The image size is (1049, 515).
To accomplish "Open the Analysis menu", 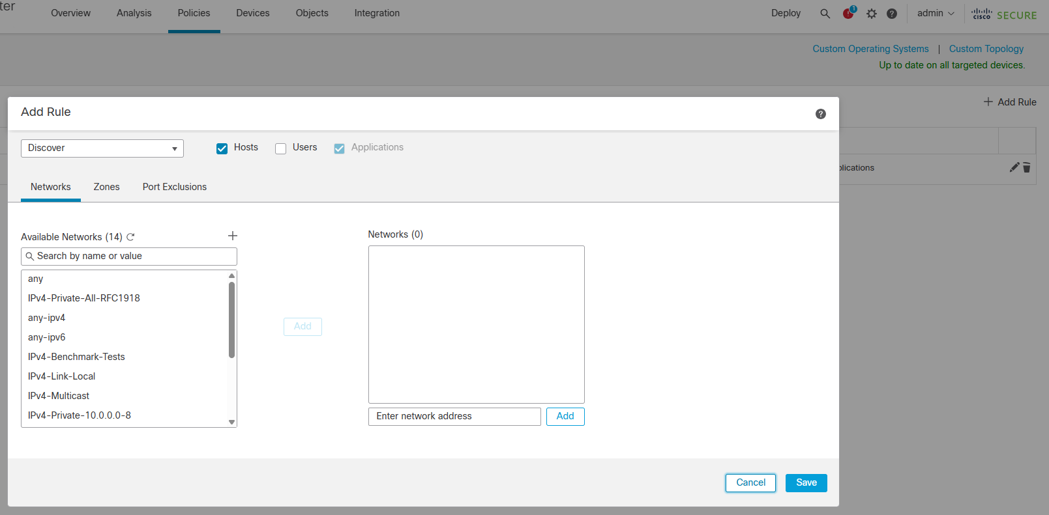I will pyautogui.click(x=134, y=13).
